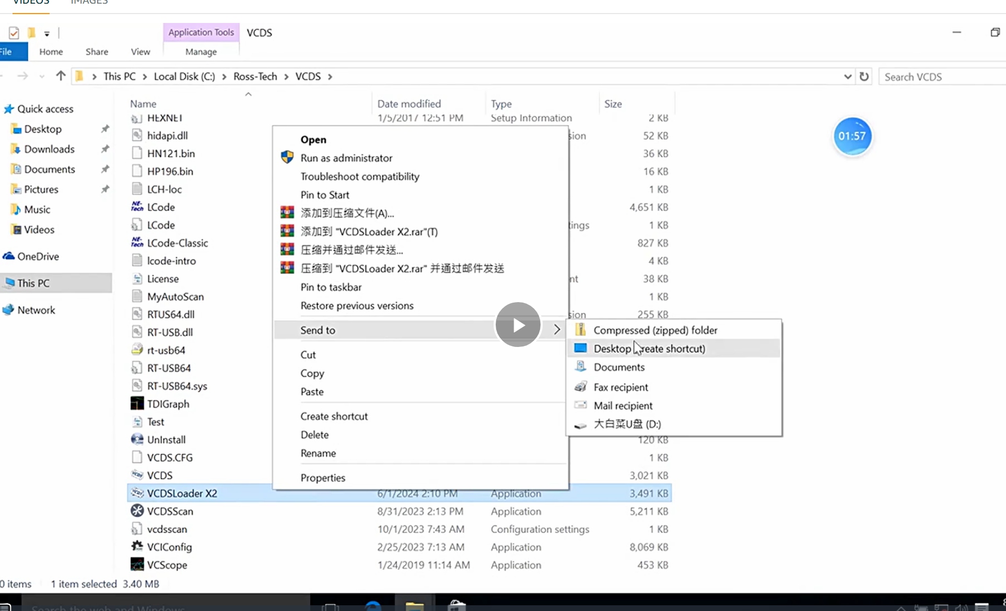The height and width of the screenshot is (611, 1006).
Task: Open recent locations dropdown arrow
Action: pyautogui.click(x=42, y=77)
